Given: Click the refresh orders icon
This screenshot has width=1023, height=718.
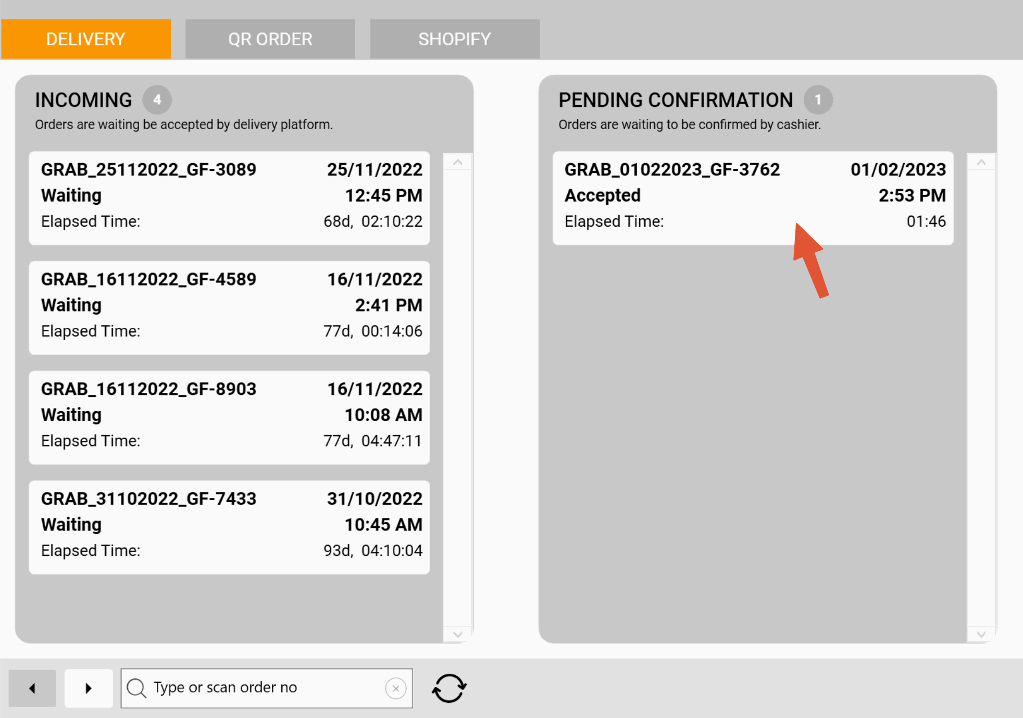Looking at the screenshot, I should pyautogui.click(x=449, y=688).
